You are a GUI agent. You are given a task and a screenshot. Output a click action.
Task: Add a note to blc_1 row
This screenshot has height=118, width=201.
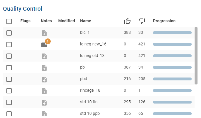point(44,33)
